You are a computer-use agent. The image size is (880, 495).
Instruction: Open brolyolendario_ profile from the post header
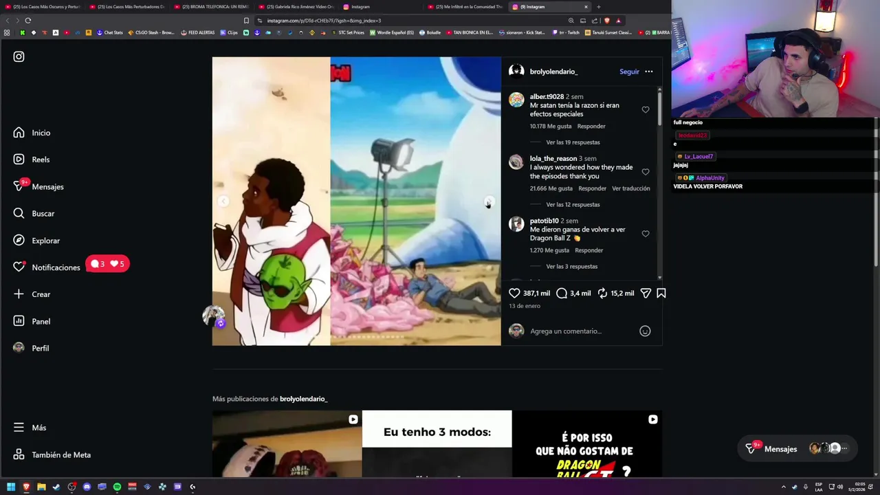point(553,71)
